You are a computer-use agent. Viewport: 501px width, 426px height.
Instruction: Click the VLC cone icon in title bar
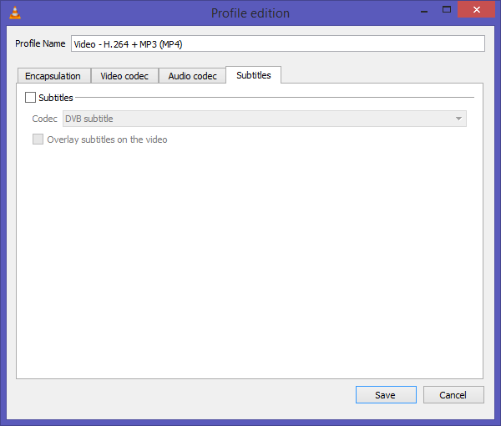tap(15, 13)
